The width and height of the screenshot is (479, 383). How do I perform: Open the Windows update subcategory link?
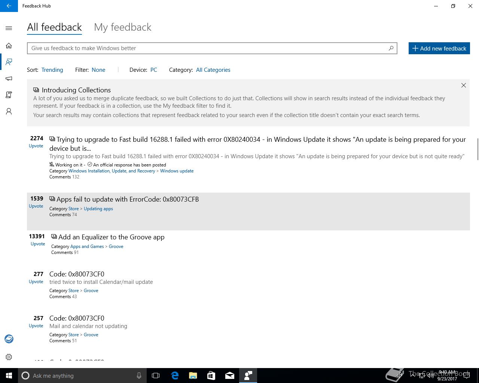[x=177, y=171]
